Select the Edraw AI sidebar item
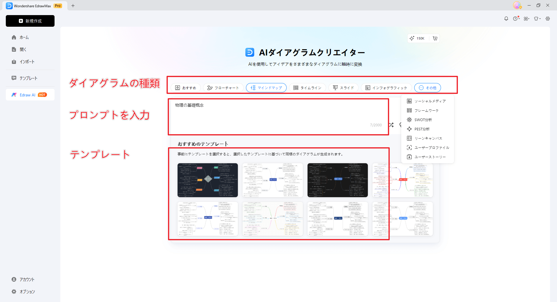The height and width of the screenshot is (302, 557). coord(30,95)
